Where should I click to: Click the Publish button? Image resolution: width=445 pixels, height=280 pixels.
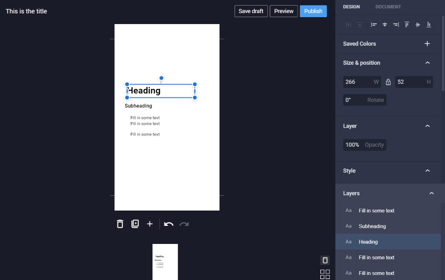coord(313,11)
